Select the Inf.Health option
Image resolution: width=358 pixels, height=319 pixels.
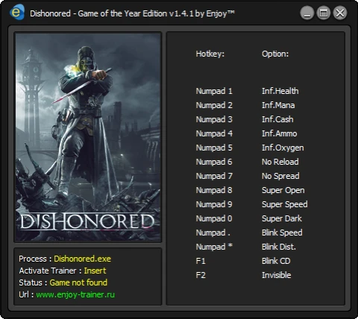click(x=280, y=91)
